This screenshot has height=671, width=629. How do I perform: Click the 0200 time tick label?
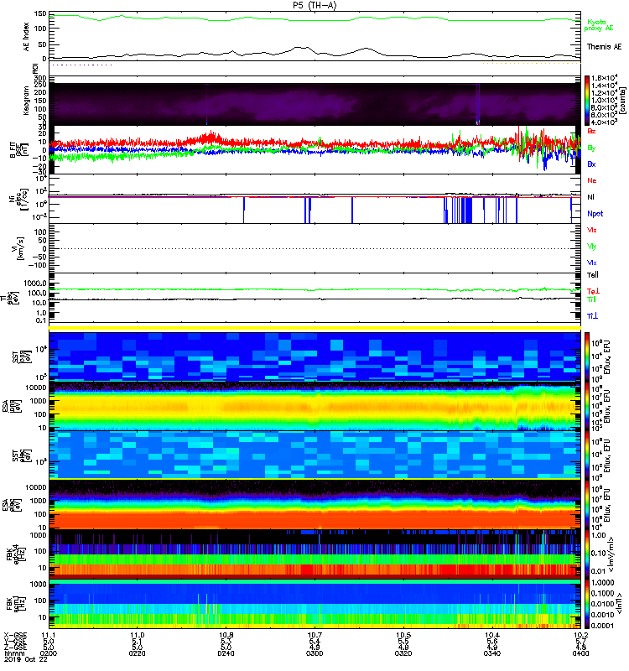coord(49,653)
